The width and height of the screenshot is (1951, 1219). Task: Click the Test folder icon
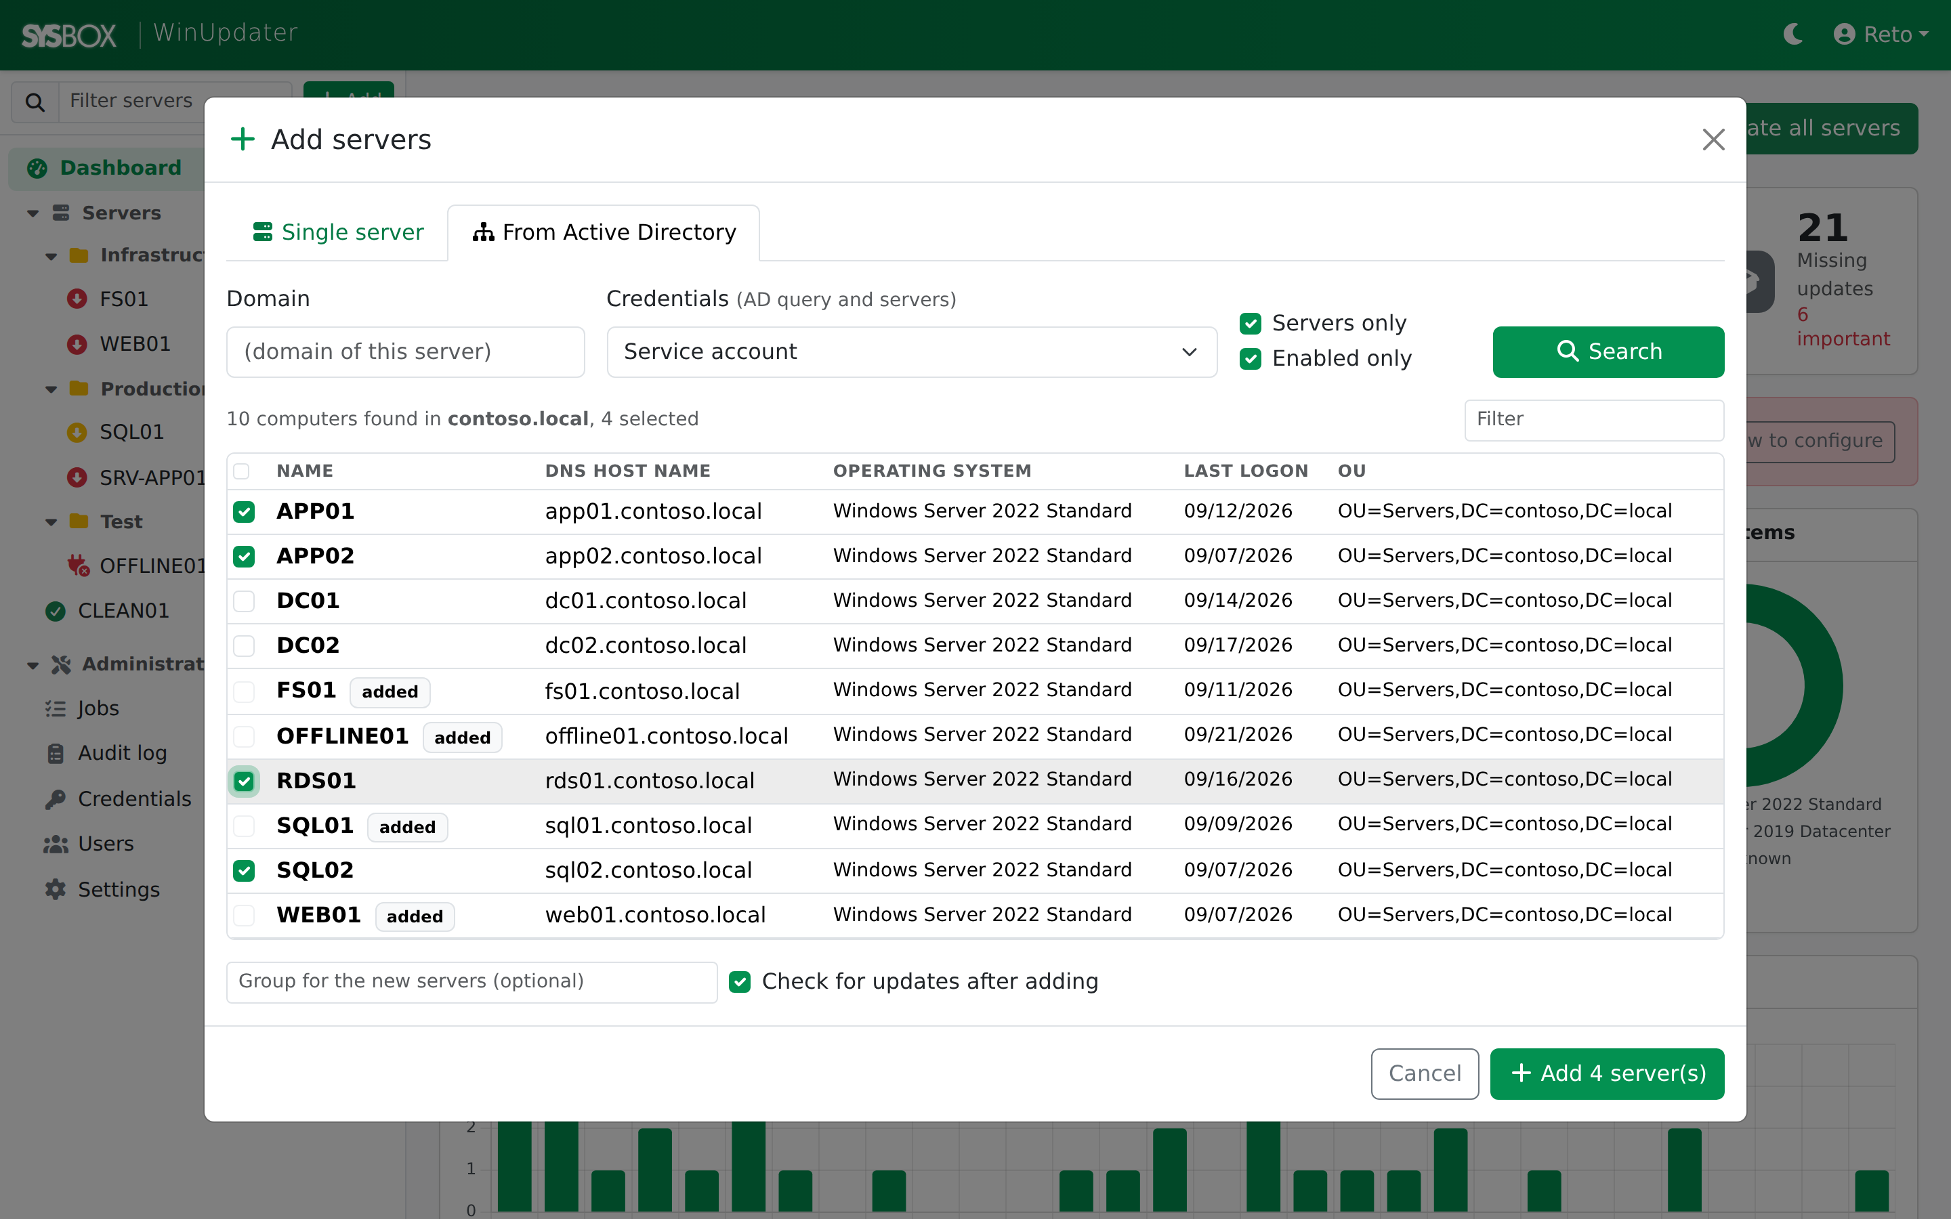click(79, 521)
